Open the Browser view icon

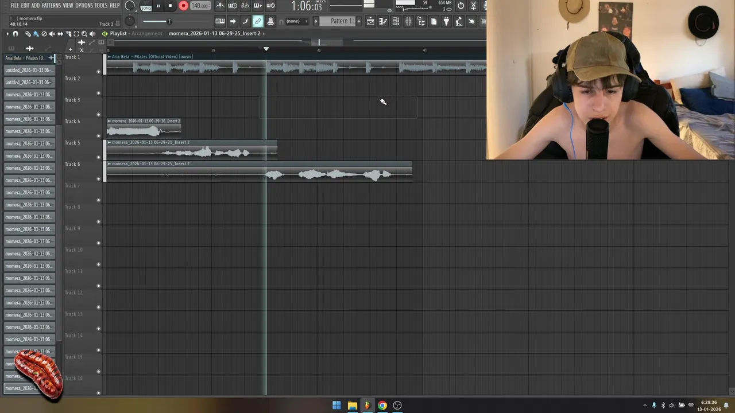(x=421, y=21)
